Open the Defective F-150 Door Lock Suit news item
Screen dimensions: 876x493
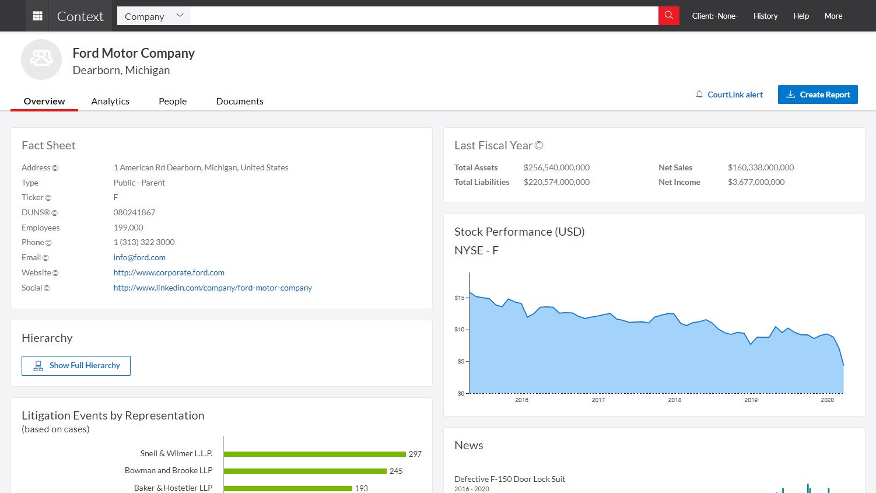point(510,479)
